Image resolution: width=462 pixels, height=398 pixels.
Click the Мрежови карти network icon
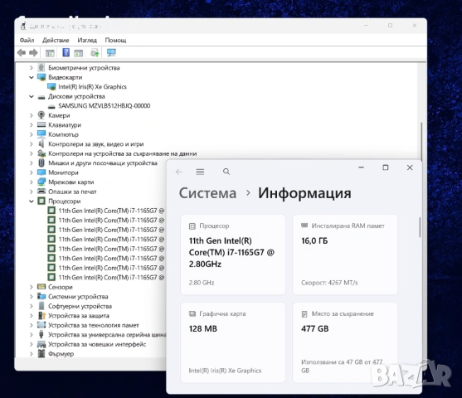(41, 182)
